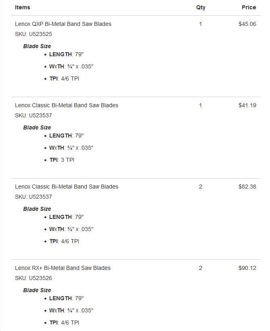Click SKU U523526 text
270x331 pixels.
click(x=33, y=278)
